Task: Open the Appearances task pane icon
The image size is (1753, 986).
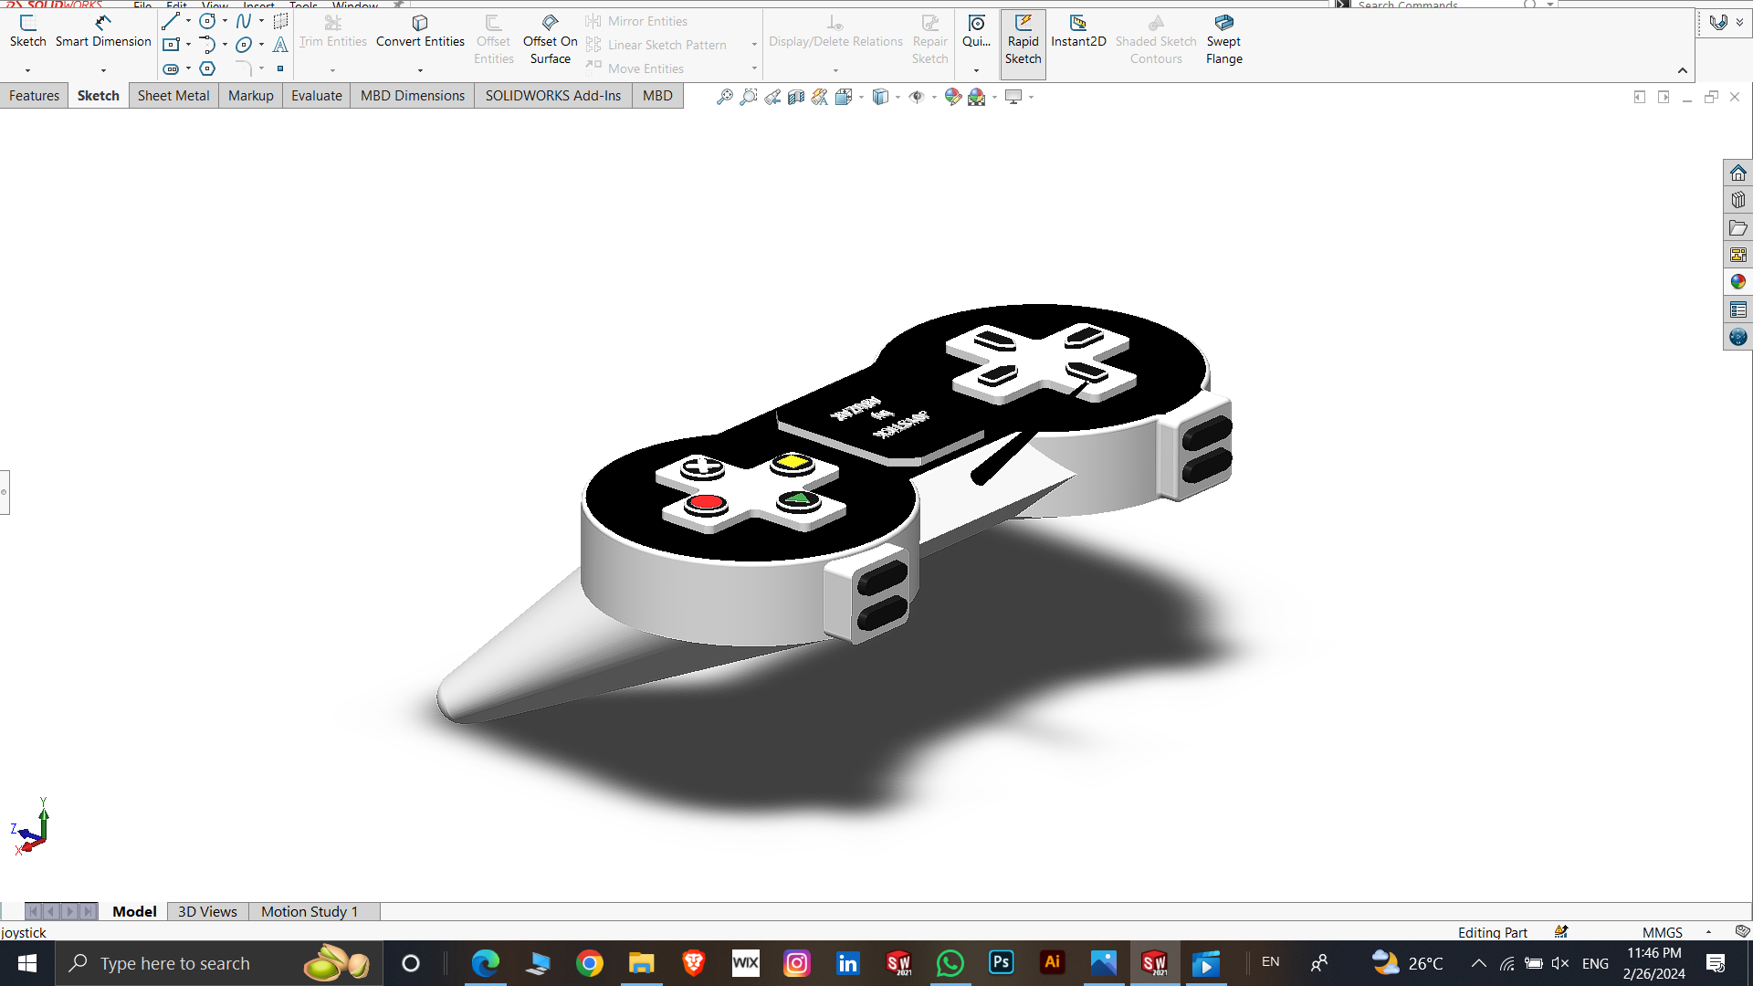Action: [x=1737, y=282]
